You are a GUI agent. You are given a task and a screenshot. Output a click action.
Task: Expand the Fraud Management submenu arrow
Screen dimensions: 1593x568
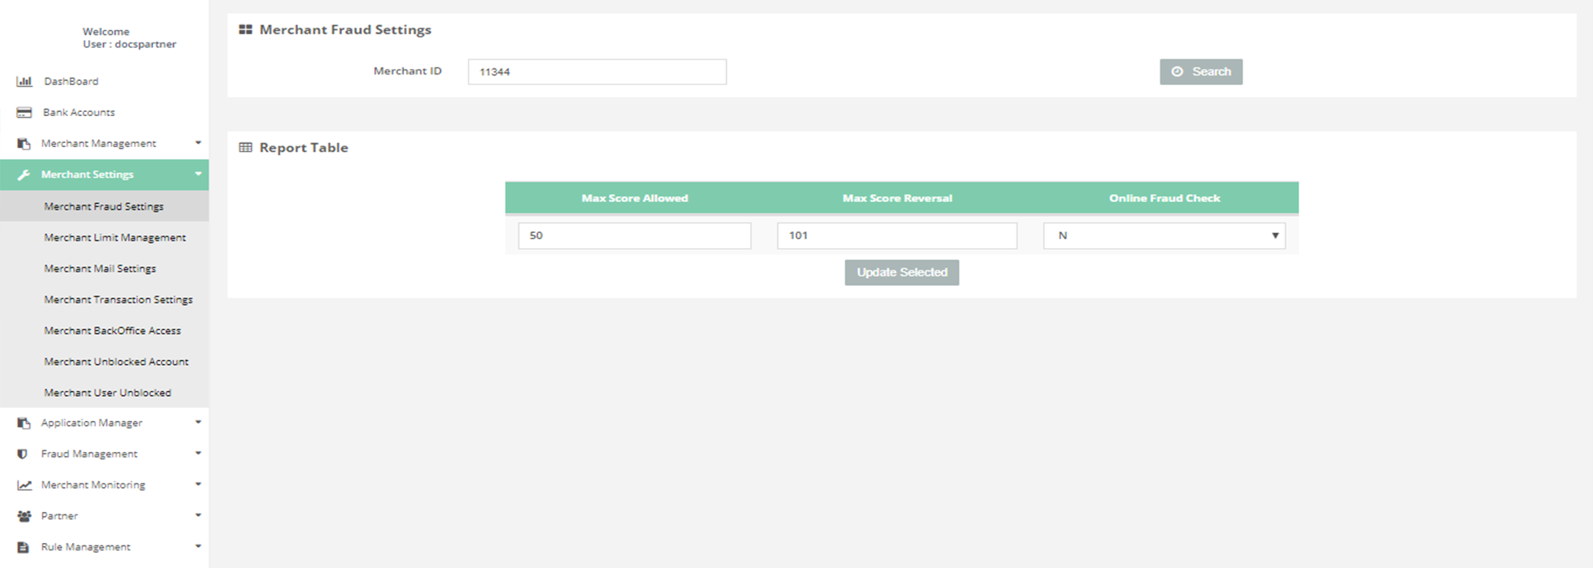click(198, 453)
